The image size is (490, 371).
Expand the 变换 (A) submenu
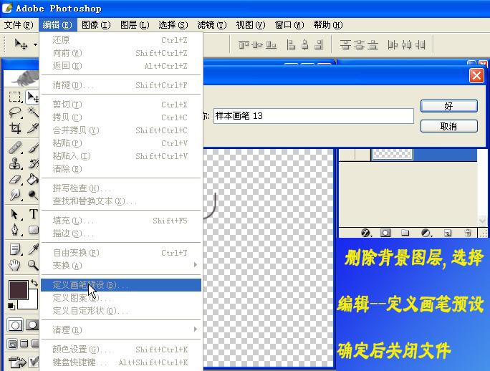coord(121,265)
